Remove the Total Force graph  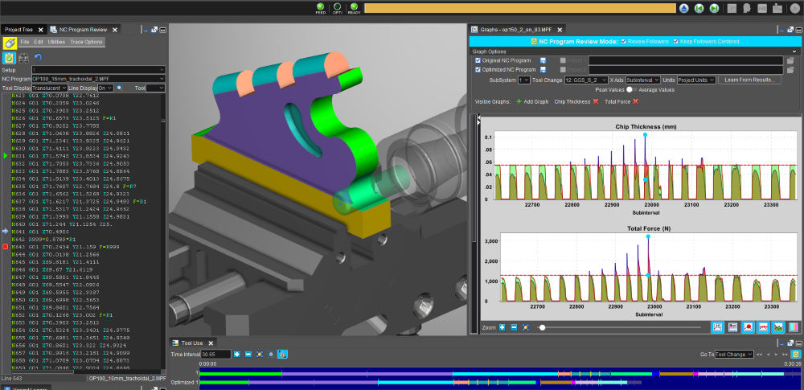[x=635, y=101]
